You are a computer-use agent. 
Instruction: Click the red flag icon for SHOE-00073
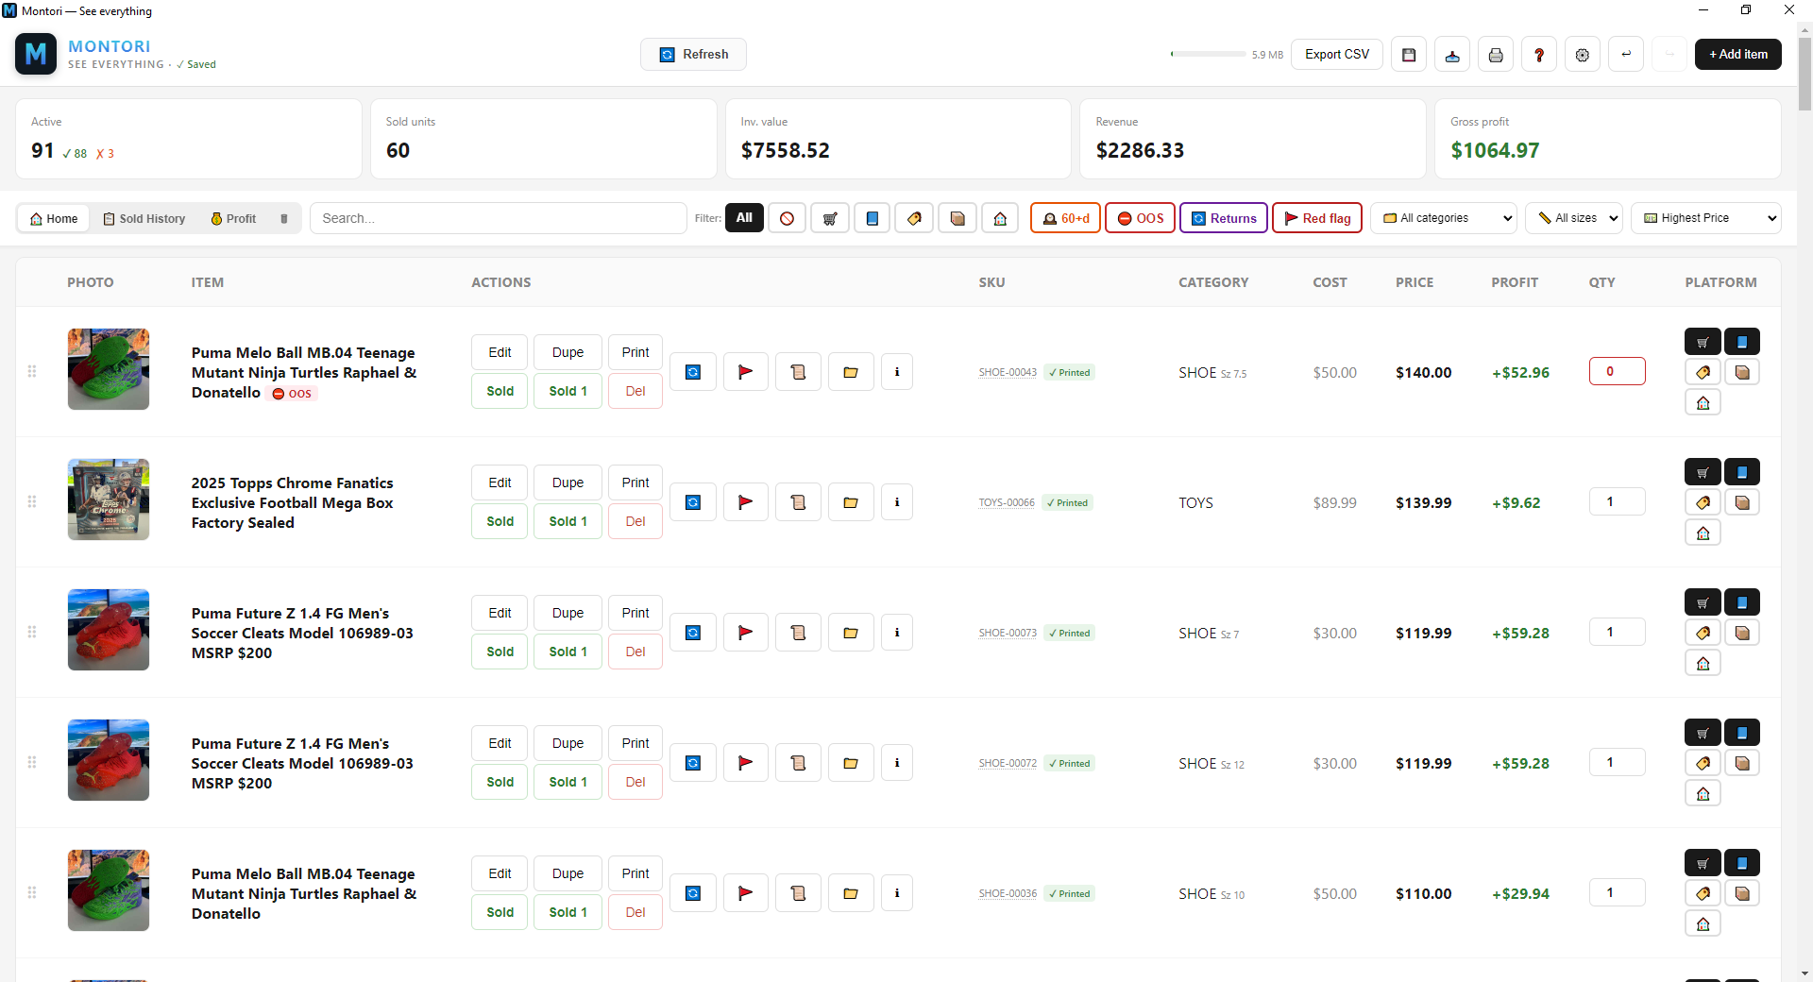[x=746, y=633]
